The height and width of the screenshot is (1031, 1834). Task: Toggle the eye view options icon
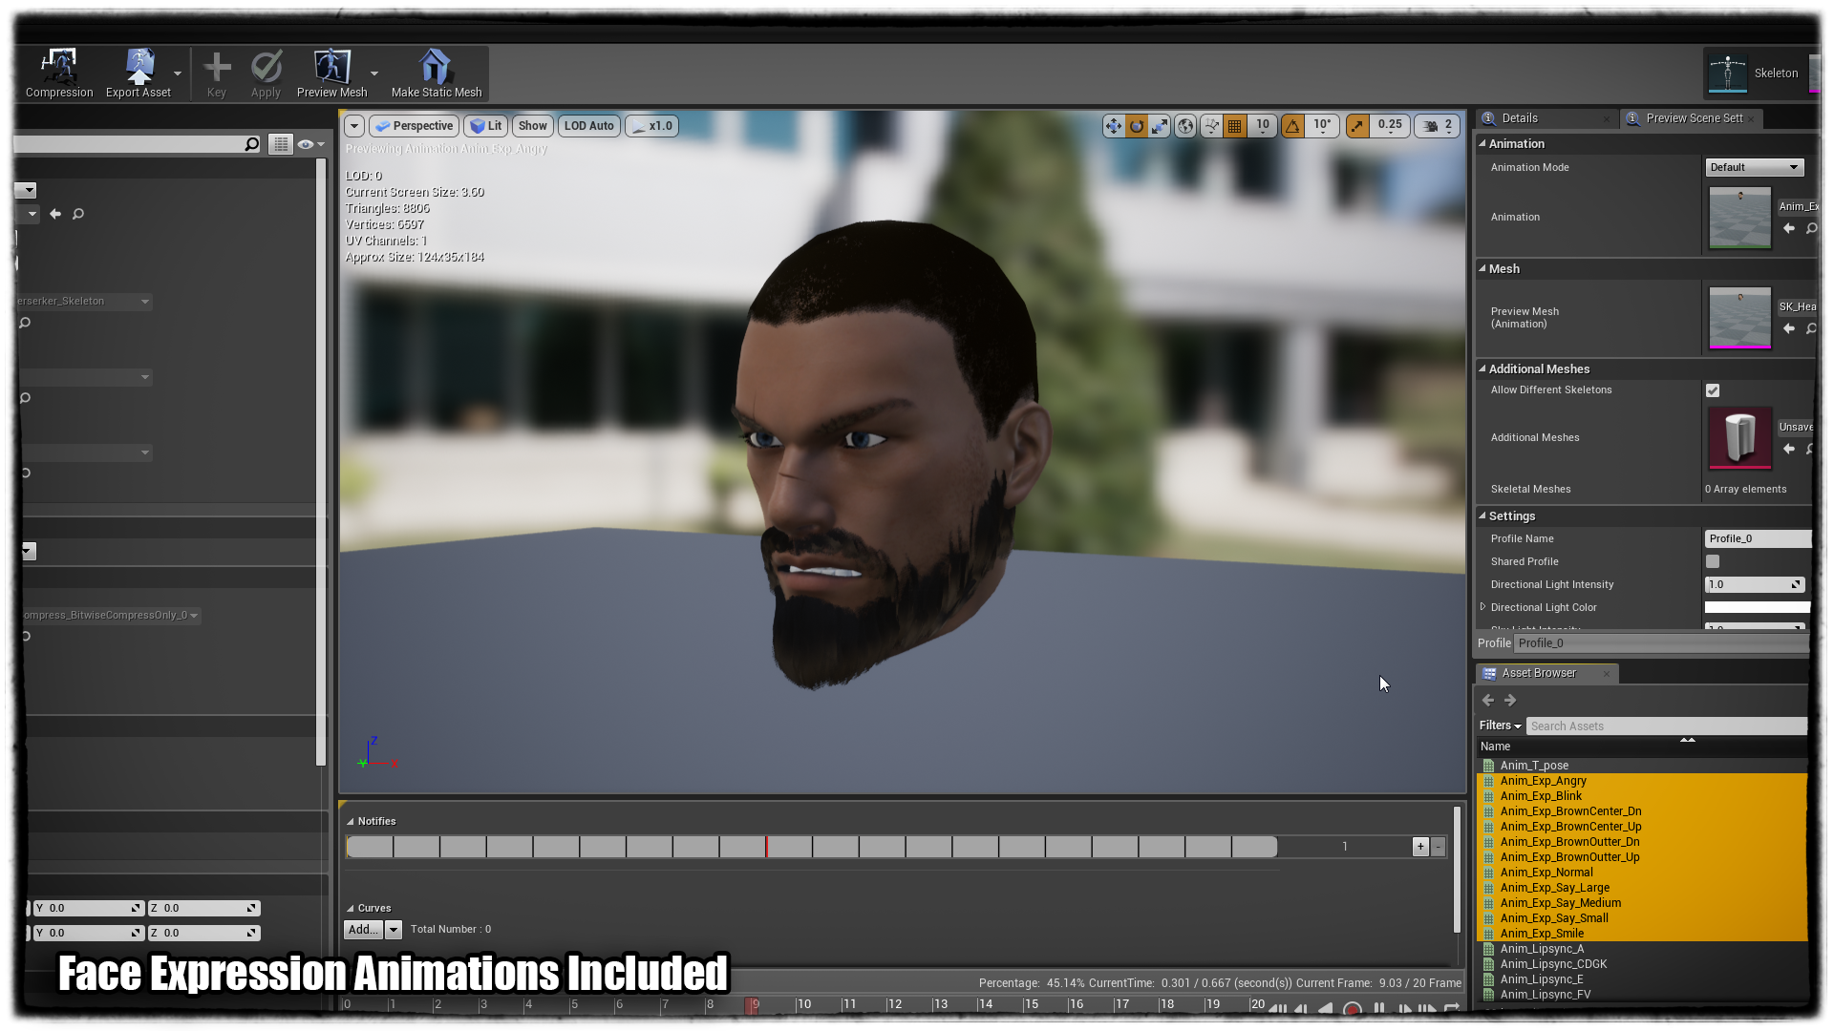coord(306,144)
